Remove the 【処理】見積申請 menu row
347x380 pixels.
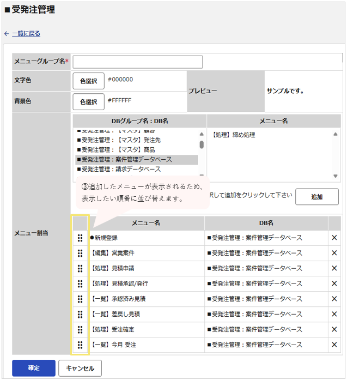tap(334, 268)
